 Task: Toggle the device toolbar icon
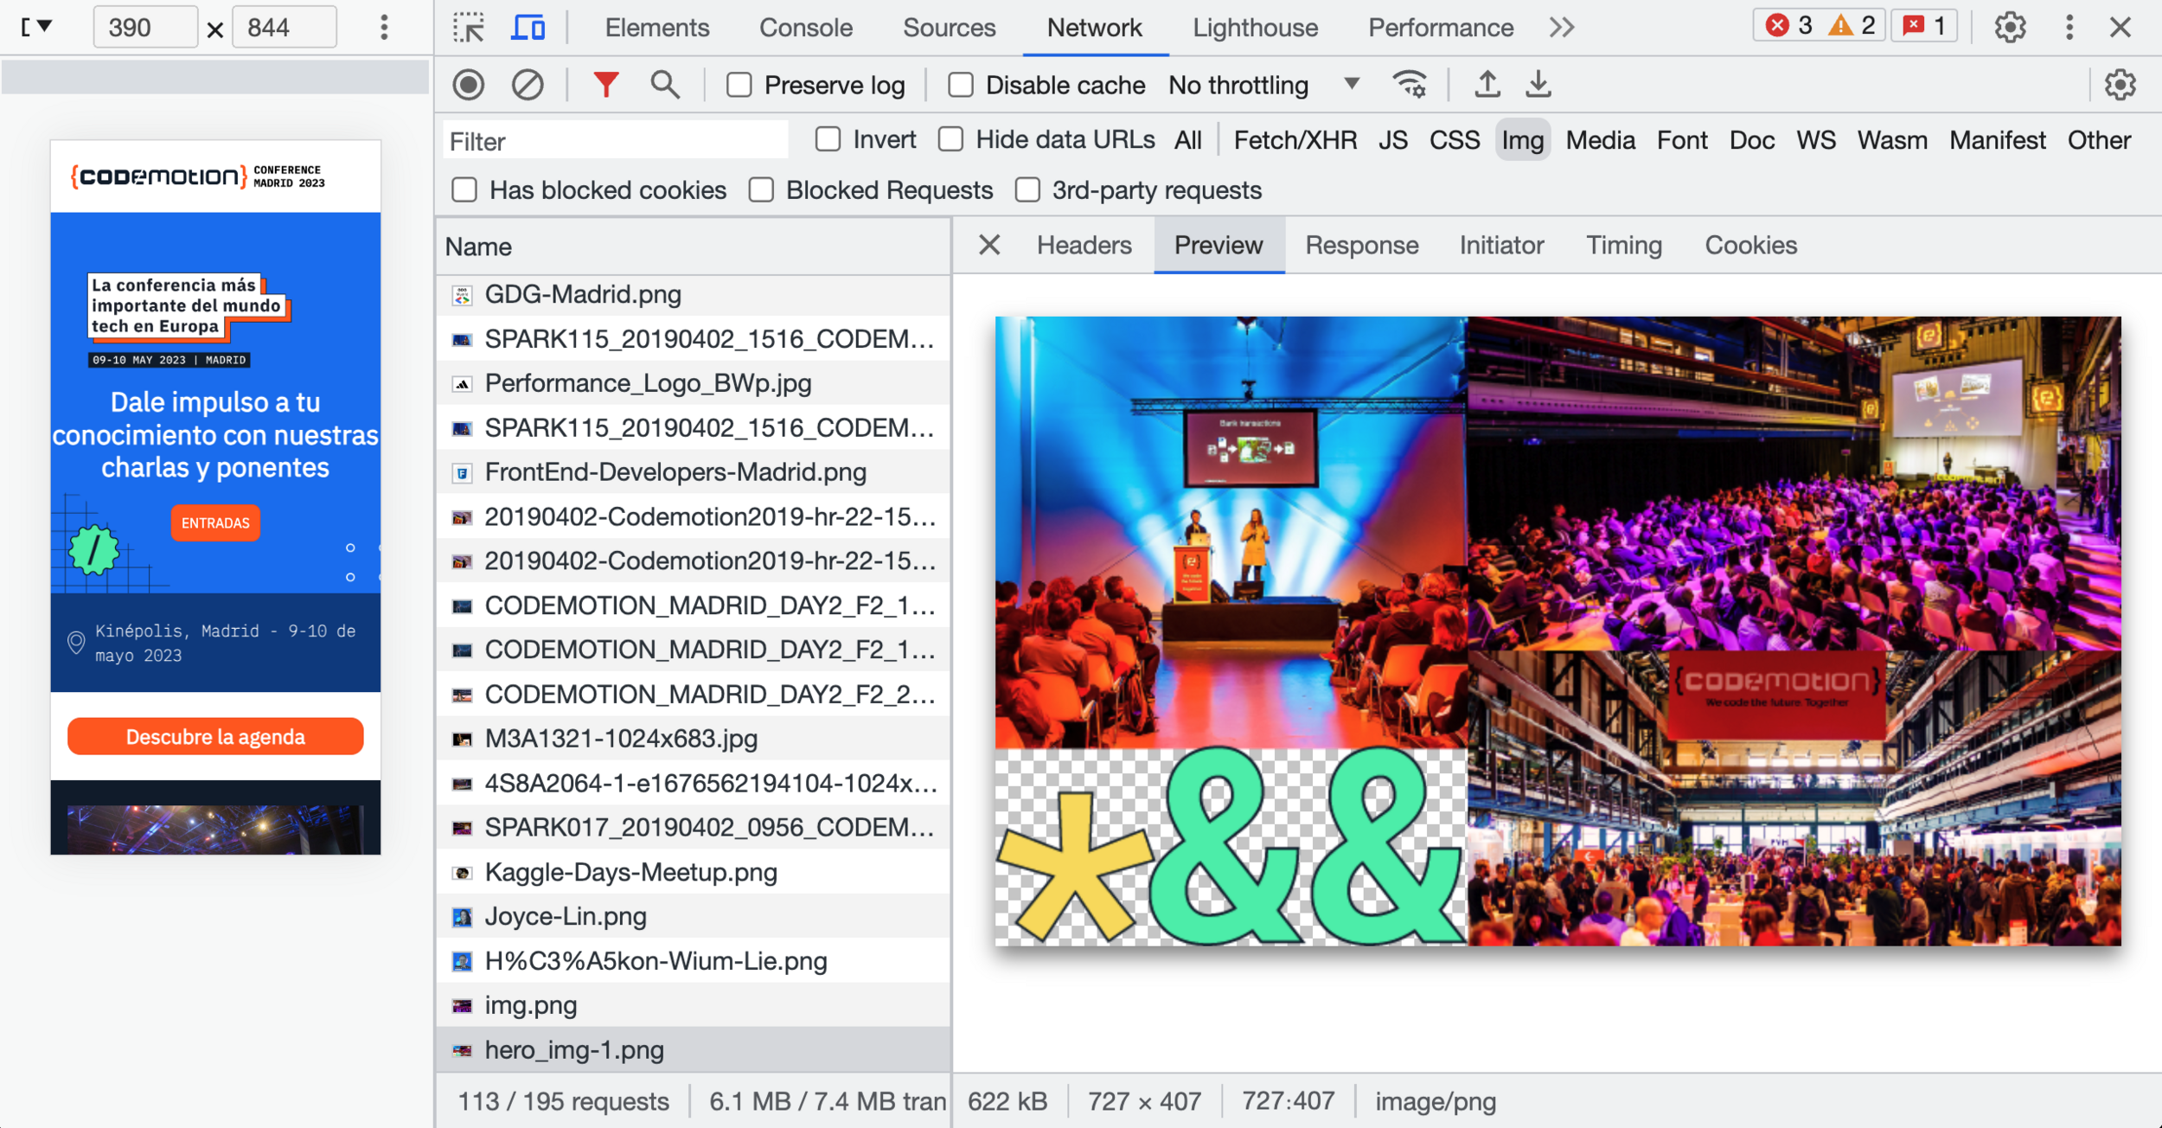point(528,28)
